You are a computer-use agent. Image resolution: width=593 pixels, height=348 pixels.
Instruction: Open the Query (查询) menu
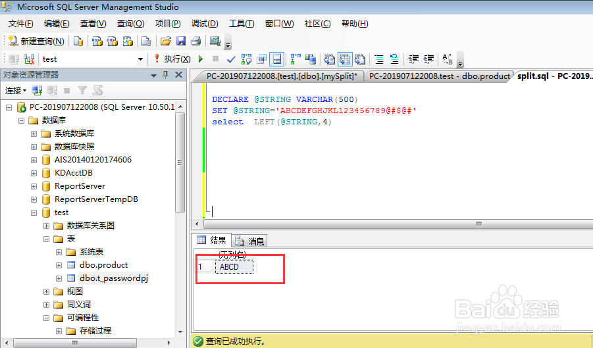(x=130, y=24)
